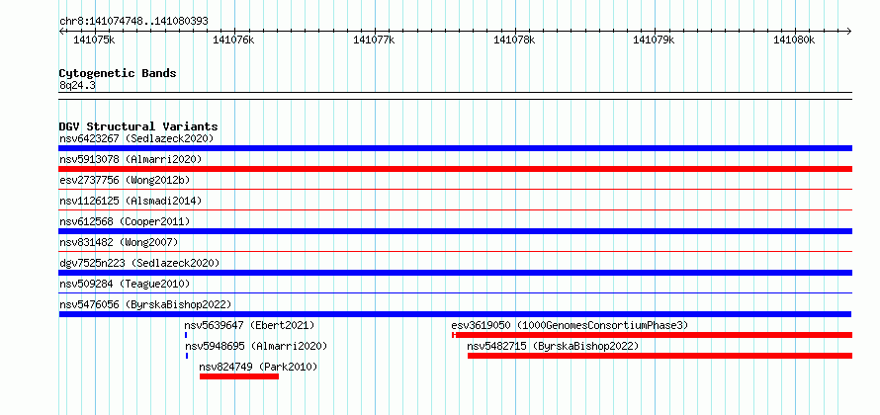This screenshot has width=880, height=415.
Task: Click nsv824749 (Park2010) variant label
Action: point(258,367)
